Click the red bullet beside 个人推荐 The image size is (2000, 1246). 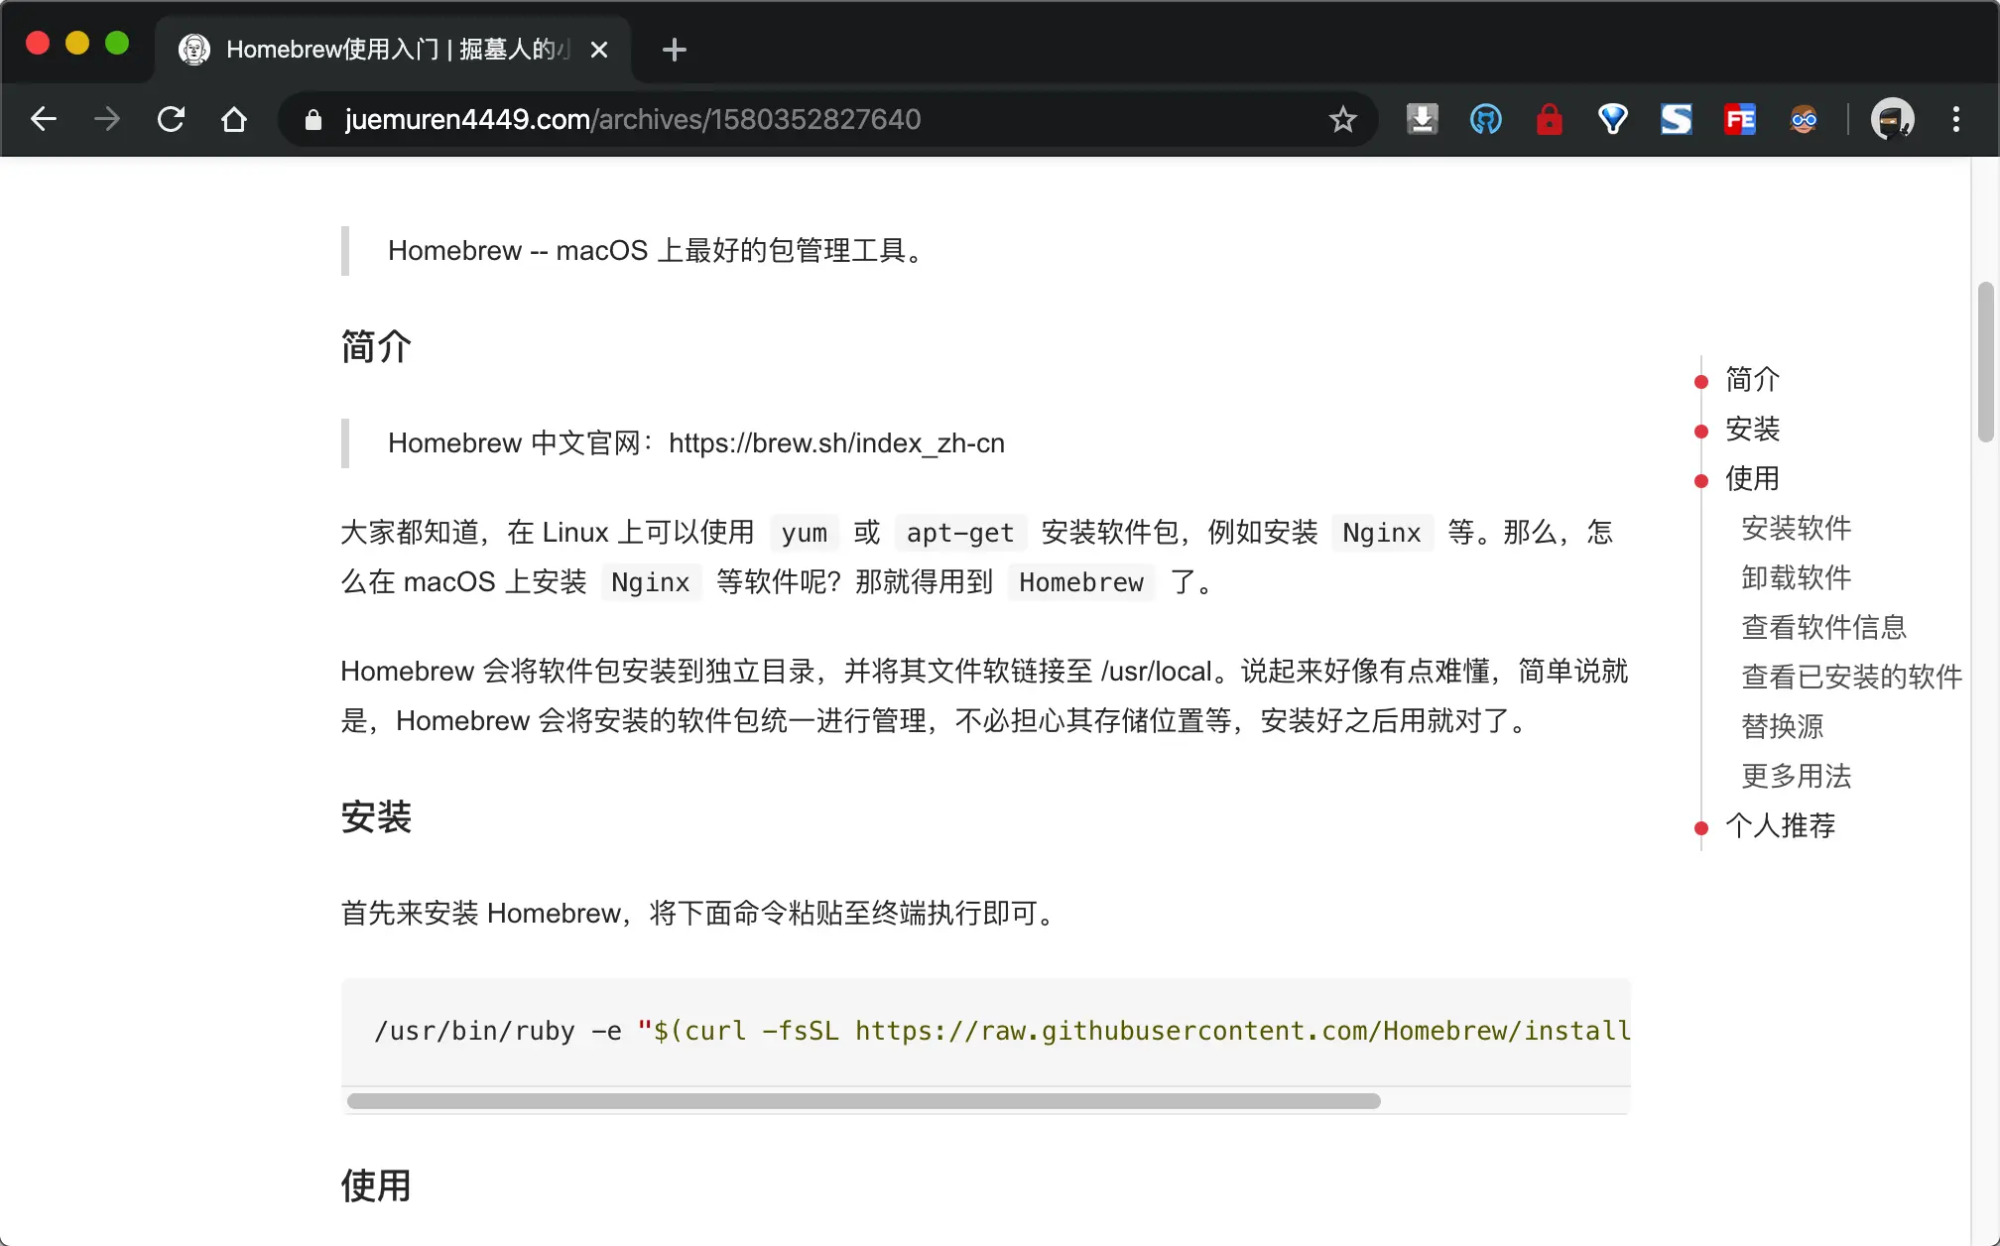[1702, 827]
